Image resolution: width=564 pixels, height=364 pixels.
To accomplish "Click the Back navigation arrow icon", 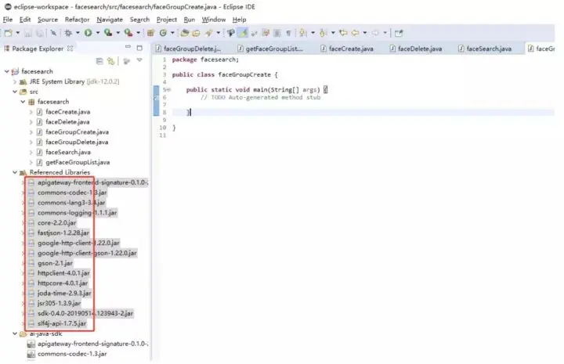I will click(x=355, y=33).
